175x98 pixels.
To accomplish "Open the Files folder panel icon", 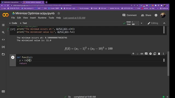I will 3,54.
